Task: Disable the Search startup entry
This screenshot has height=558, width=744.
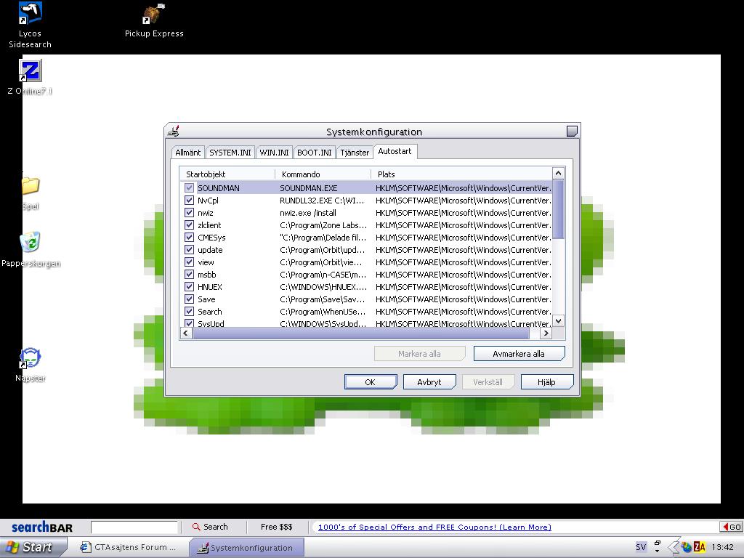Action: [x=190, y=311]
